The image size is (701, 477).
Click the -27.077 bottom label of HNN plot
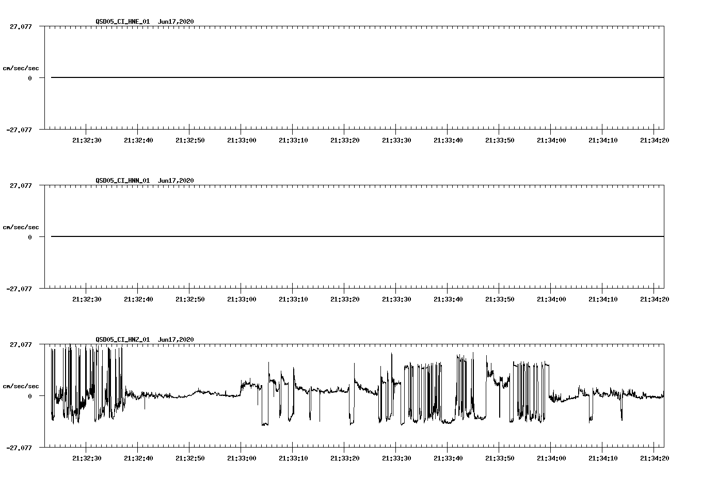(19, 289)
